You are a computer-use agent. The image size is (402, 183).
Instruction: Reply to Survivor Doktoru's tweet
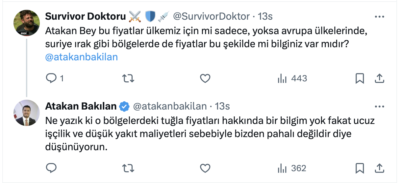tap(51, 78)
